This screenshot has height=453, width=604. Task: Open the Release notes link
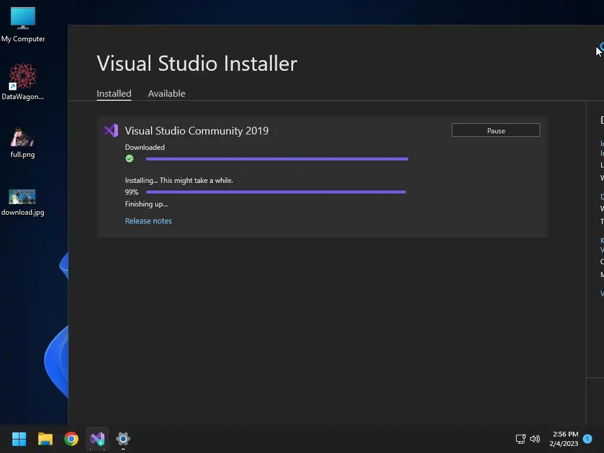coord(148,221)
